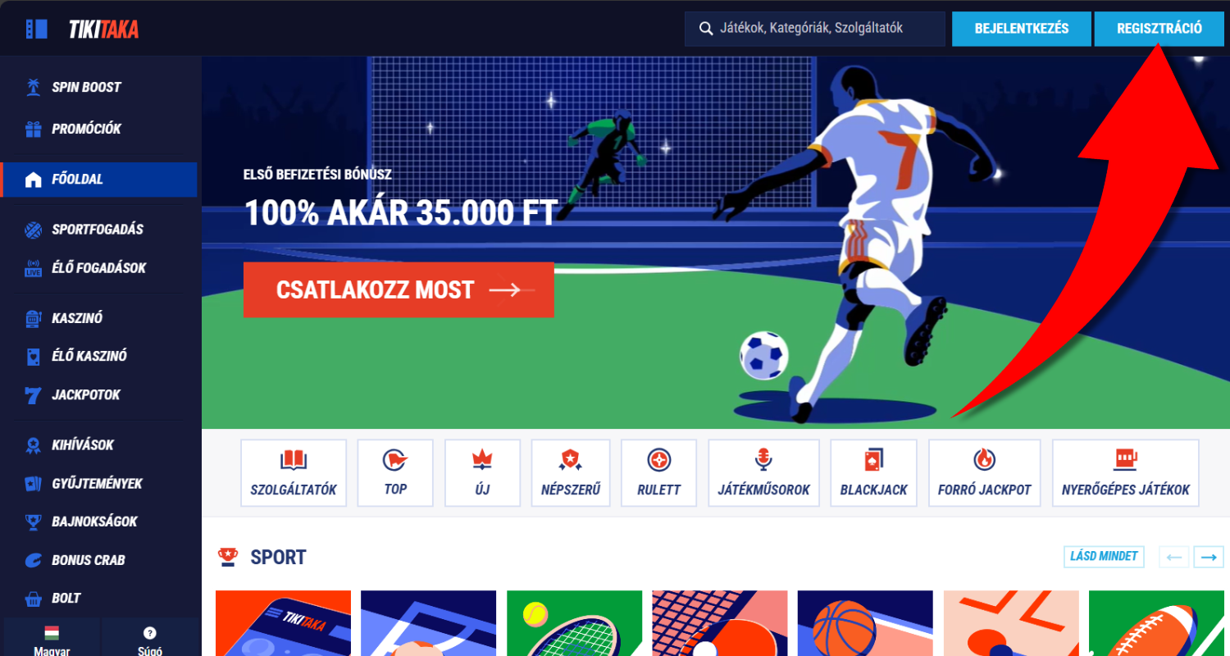This screenshot has height=656, width=1230.
Task: Collapse the sidebar using top-left menu icon
Action: pos(36,29)
